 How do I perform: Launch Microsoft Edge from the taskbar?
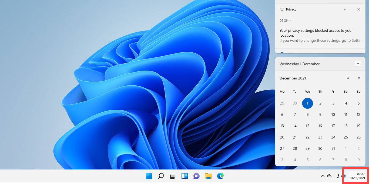220,176
